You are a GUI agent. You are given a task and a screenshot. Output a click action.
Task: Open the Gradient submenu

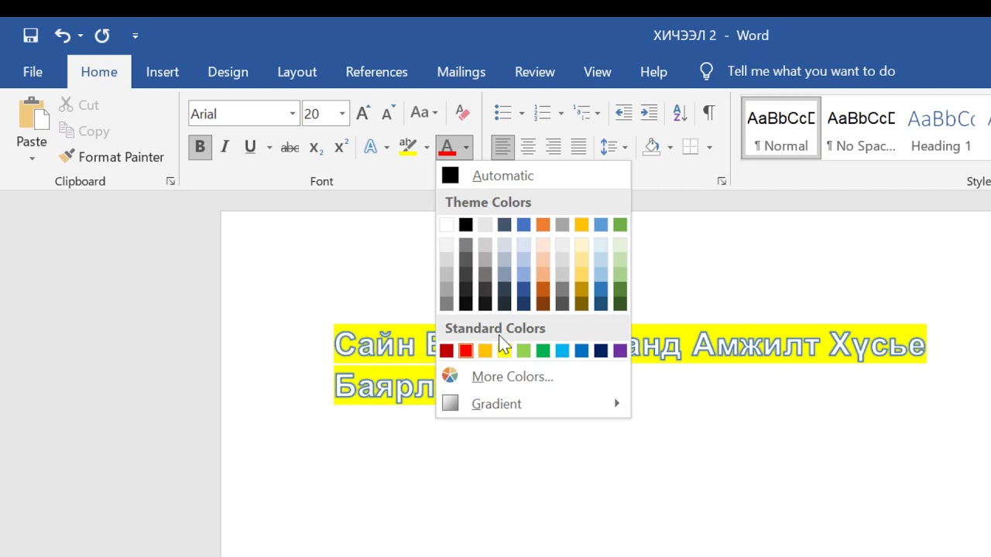(x=533, y=404)
